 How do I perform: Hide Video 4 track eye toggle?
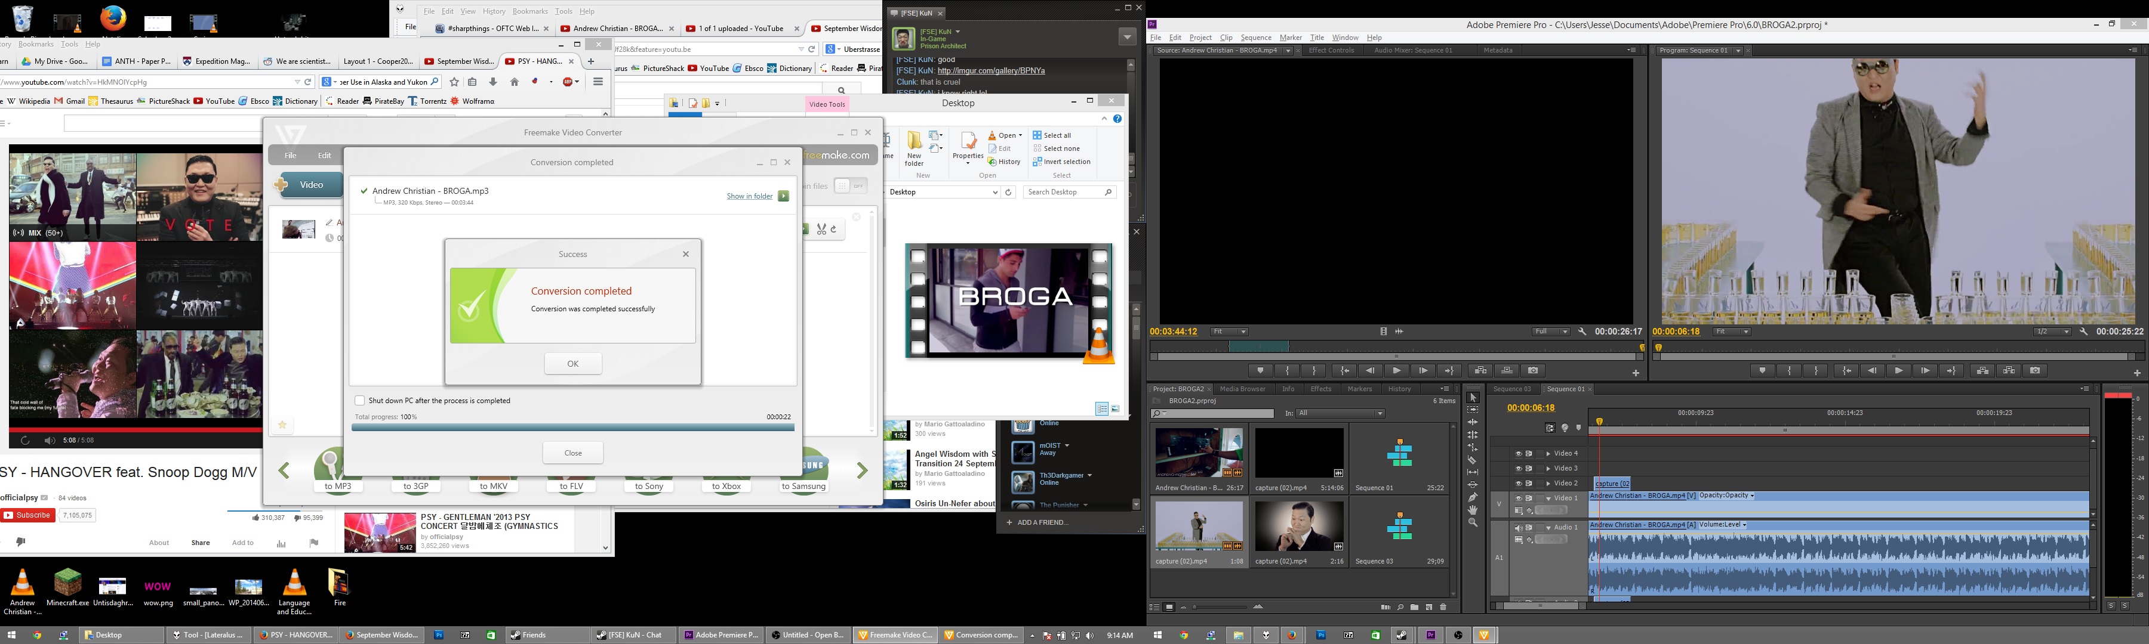pyautogui.click(x=1518, y=453)
